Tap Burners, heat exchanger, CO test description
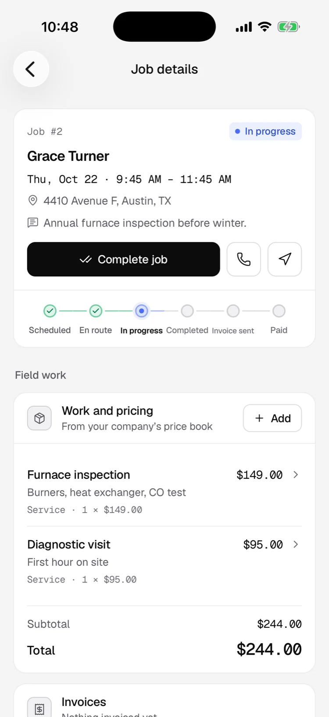This screenshot has height=717, width=329. pos(107,492)
